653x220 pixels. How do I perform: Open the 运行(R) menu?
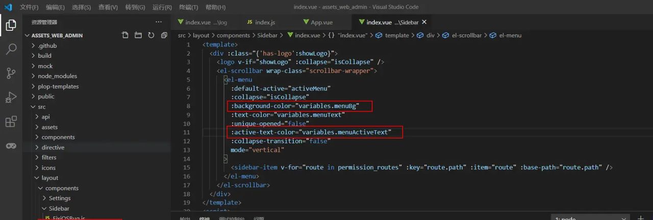coord(162,7)
